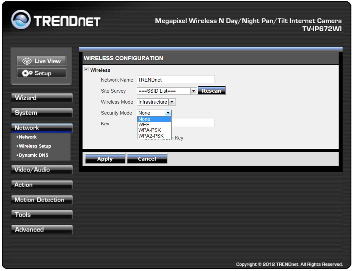The height and width of the screenshot is (271, 352).
Task: Click the 'WIRELESS CONFIGURATION' heading text
Action: tap(123, 58)
